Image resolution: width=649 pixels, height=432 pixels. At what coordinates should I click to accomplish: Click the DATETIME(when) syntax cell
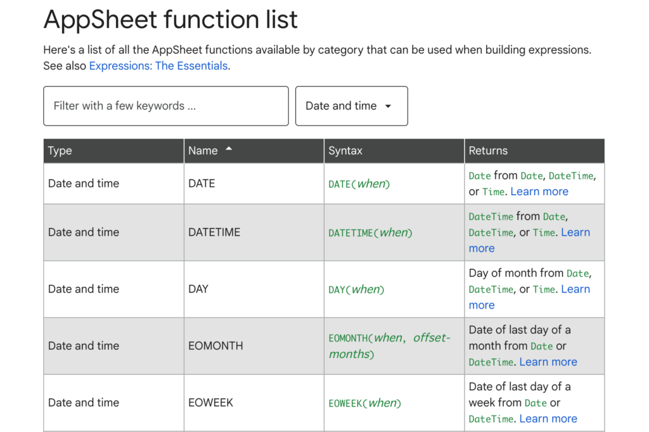(394, 232)
